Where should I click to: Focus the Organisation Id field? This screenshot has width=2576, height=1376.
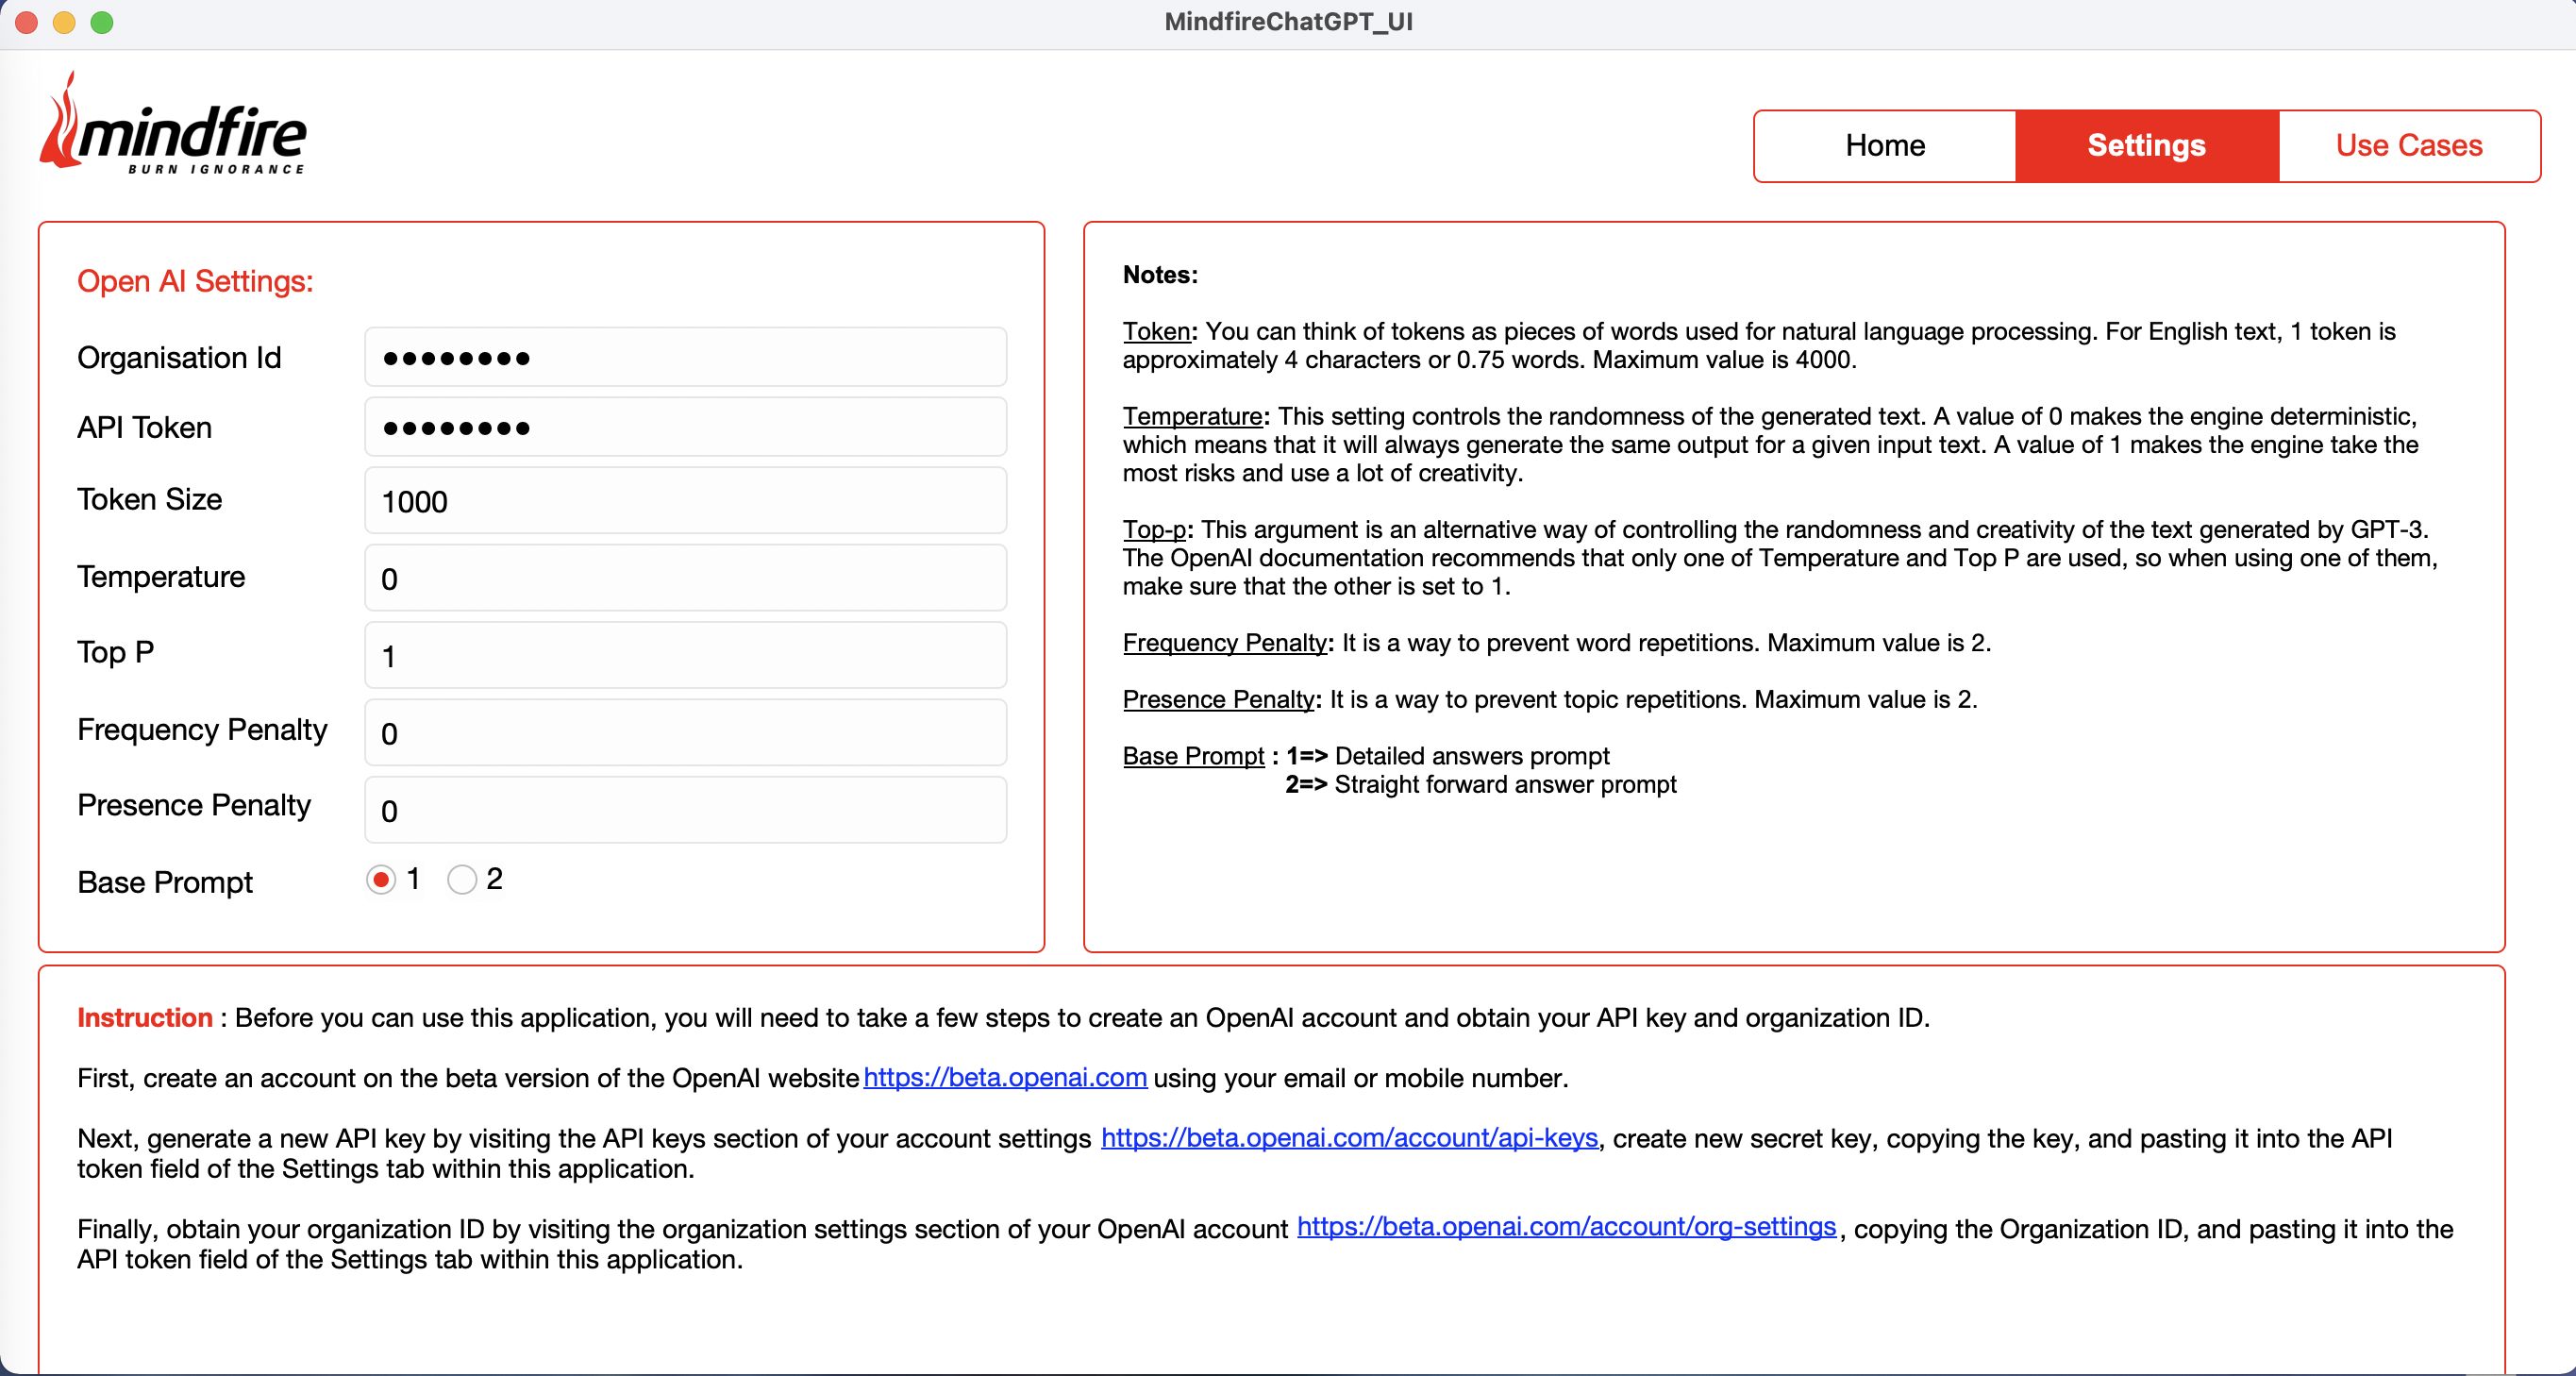(686, 357)
